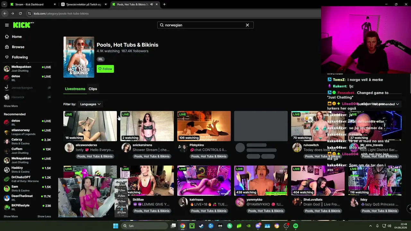
Task: Open Spotify from the taskbar
Action: [295, 226]
